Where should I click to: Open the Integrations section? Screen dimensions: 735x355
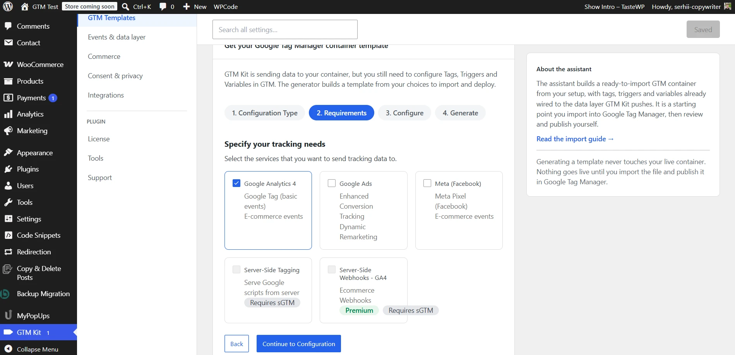pos(106,95)
